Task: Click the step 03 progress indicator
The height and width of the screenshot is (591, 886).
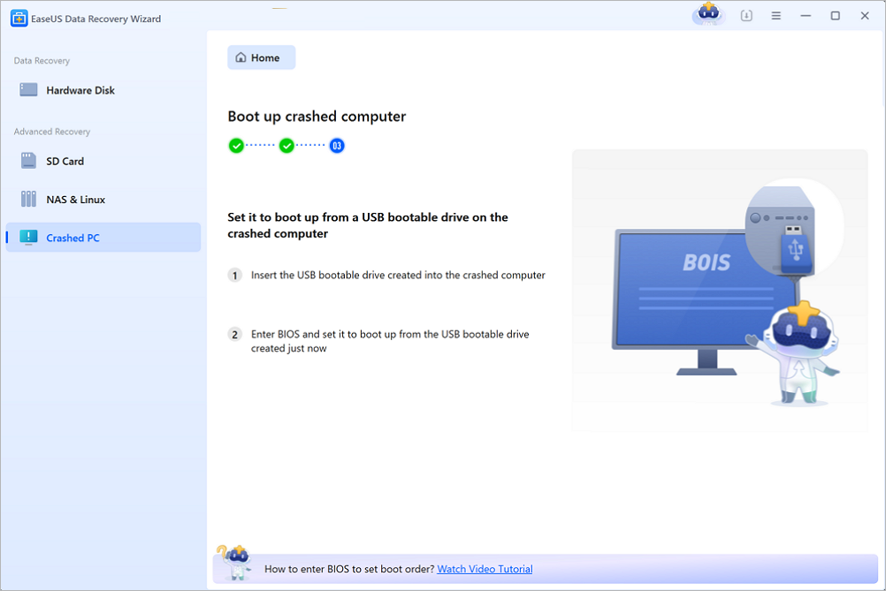Action: (x=337, y=146)
